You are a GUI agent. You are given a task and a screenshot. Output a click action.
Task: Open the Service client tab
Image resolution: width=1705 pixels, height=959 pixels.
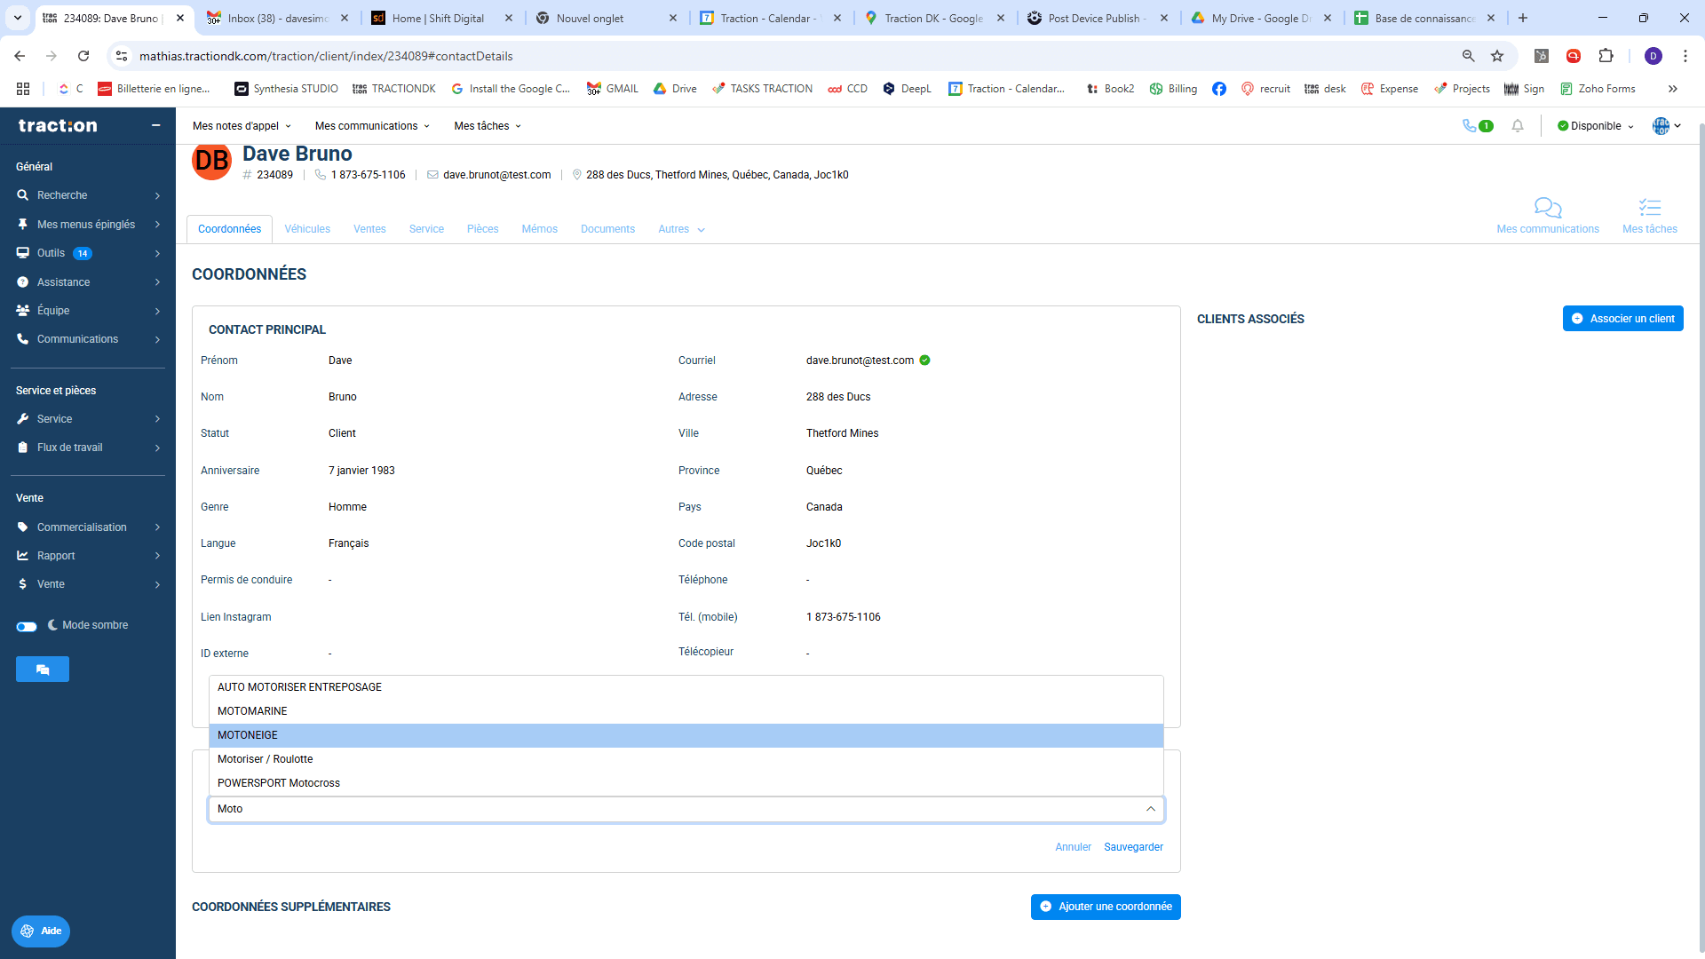426,229
